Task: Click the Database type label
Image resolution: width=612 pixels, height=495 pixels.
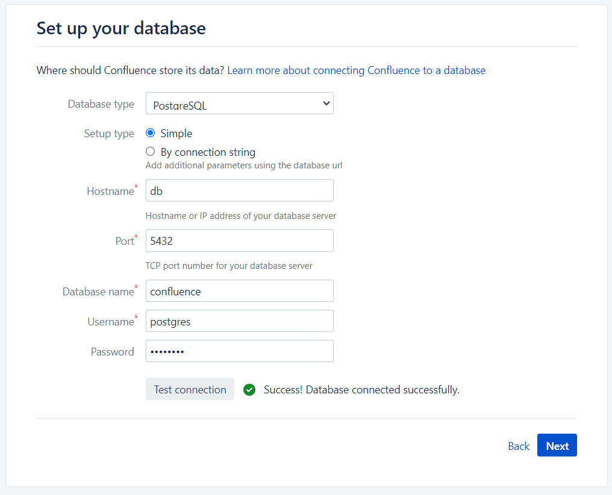Action: [x=101, y=104]
